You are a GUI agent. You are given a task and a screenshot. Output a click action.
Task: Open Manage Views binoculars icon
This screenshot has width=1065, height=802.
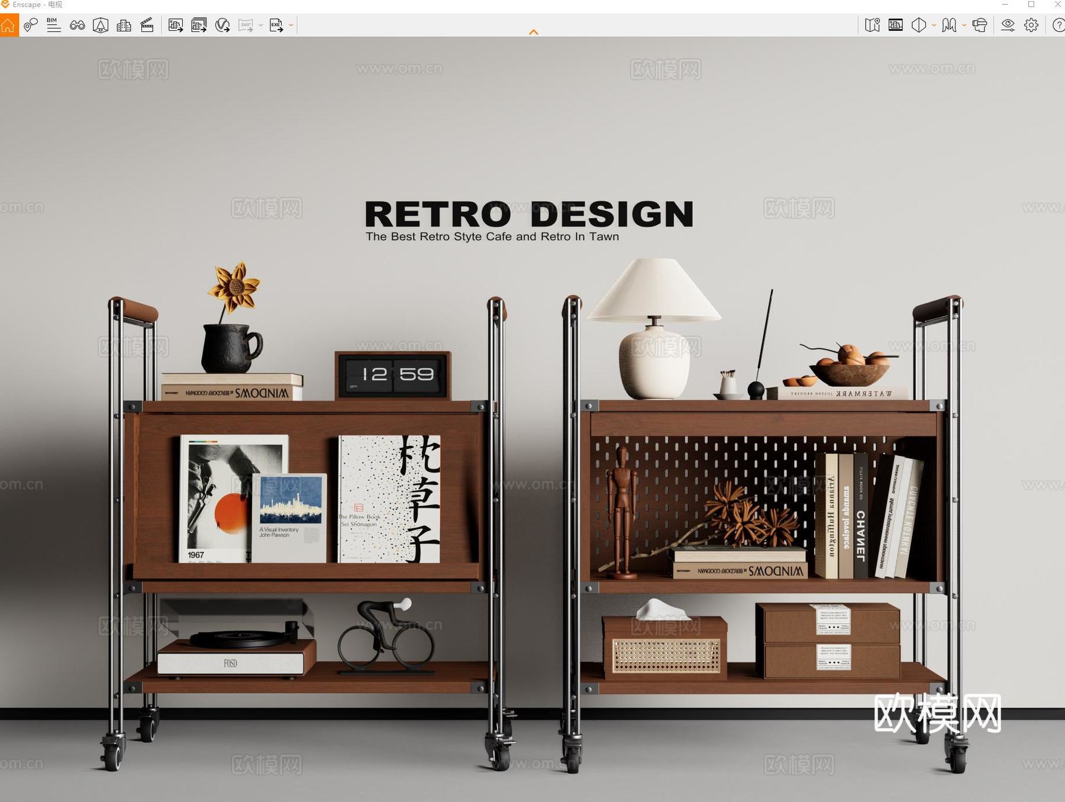coord(77,25)
